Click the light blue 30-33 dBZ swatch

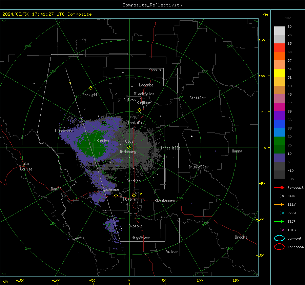pyautogui.click(x=279, y=133)
